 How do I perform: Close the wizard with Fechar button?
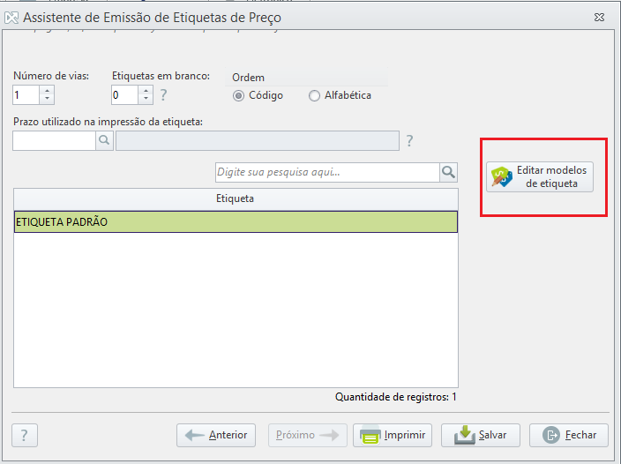569,435
